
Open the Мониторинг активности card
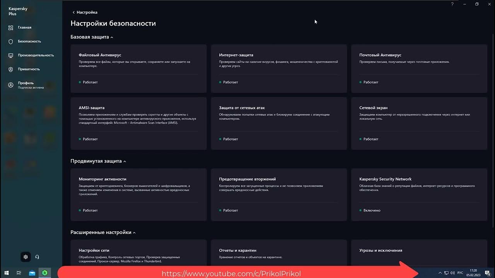pos(138,195)
